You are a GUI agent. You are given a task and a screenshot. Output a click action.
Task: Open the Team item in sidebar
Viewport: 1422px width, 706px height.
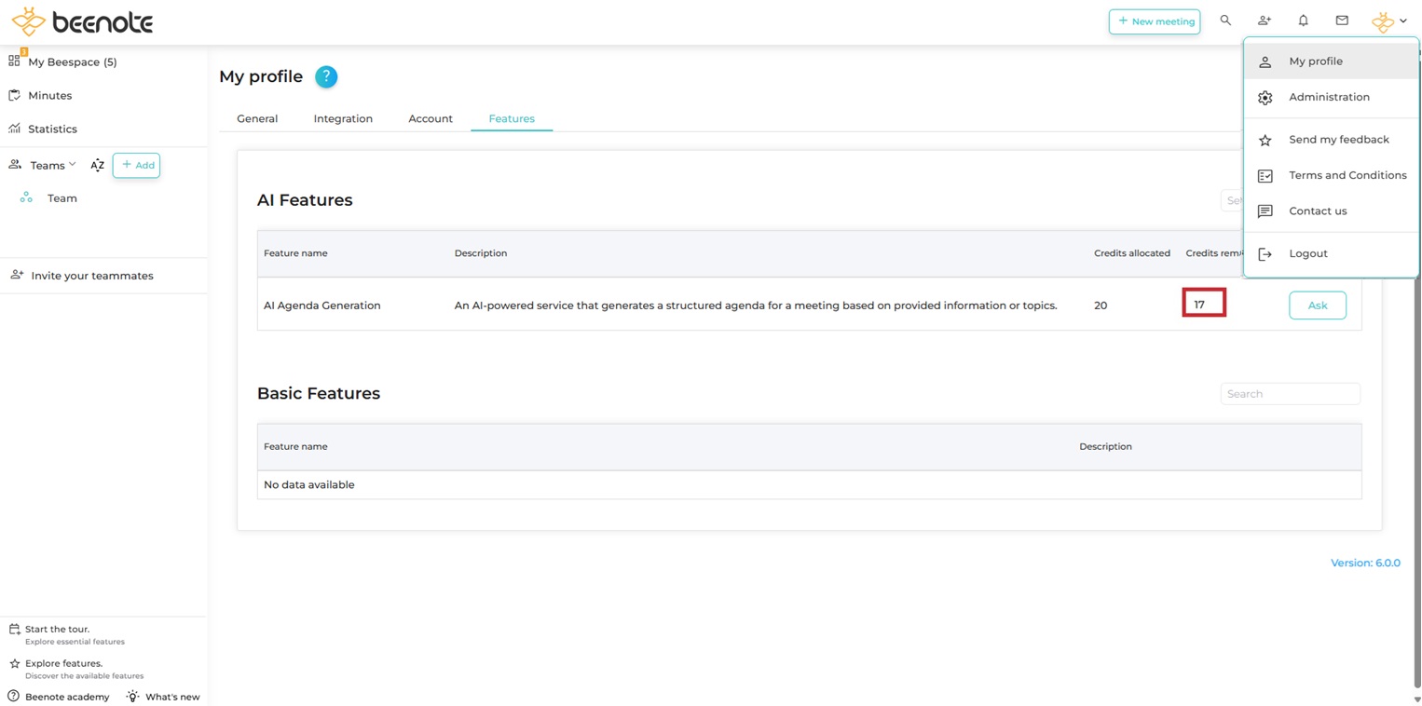pos(62,198)
